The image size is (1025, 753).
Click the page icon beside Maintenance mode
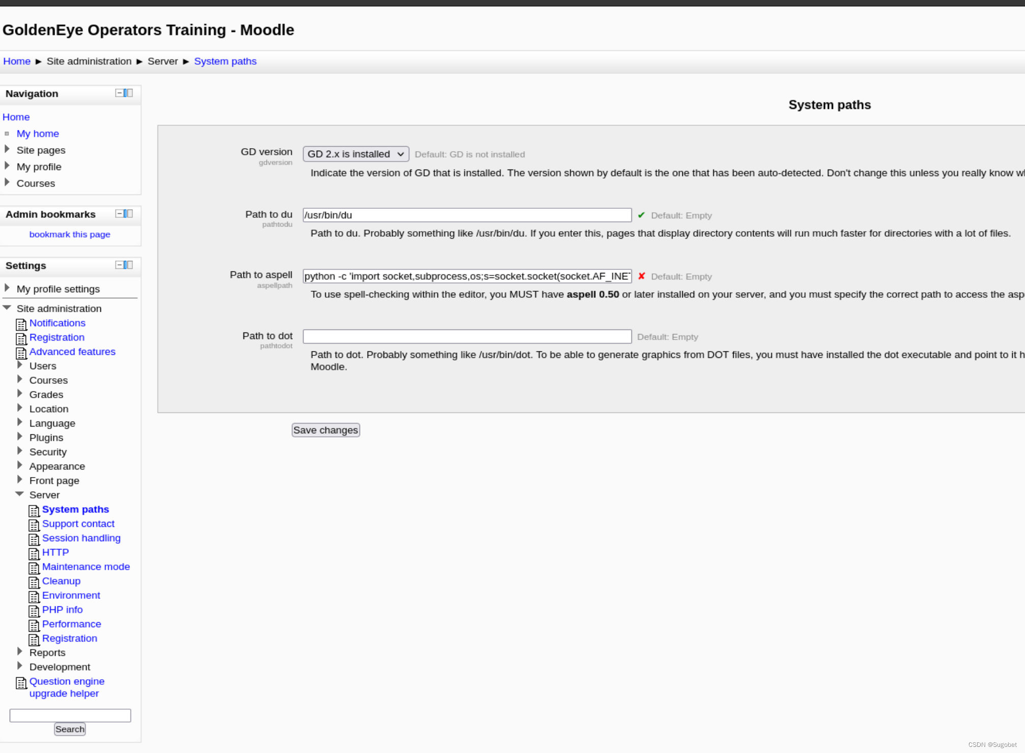(x=34, y=568)
